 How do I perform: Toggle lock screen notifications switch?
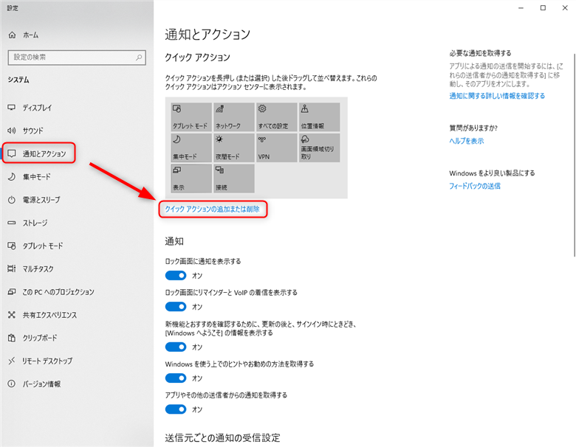[176, 275]
